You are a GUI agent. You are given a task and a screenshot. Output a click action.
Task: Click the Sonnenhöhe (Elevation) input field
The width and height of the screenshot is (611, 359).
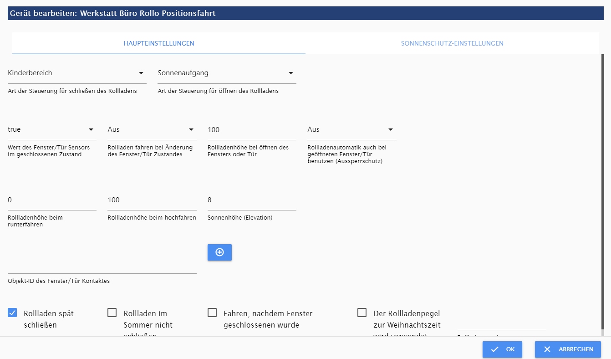coord(251,200)
